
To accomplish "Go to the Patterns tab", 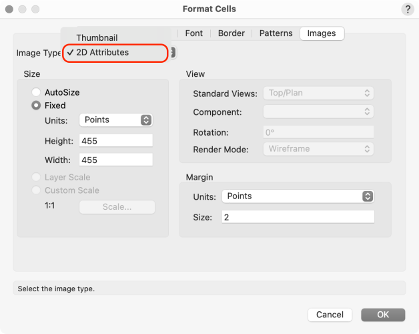I will tap(276, 33).
